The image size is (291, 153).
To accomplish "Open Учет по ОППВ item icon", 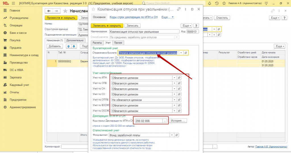I will [179, 100].
